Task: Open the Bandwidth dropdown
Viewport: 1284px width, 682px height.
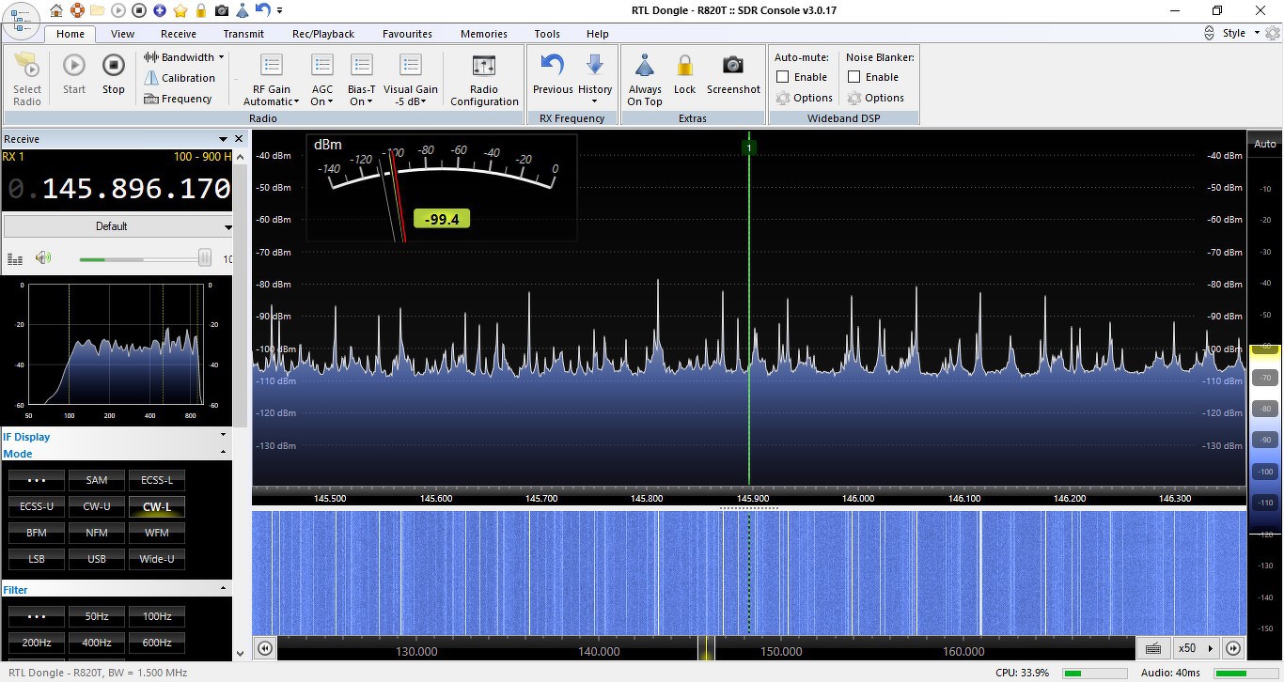Action: pyautogui.click(x=183, y=57)
